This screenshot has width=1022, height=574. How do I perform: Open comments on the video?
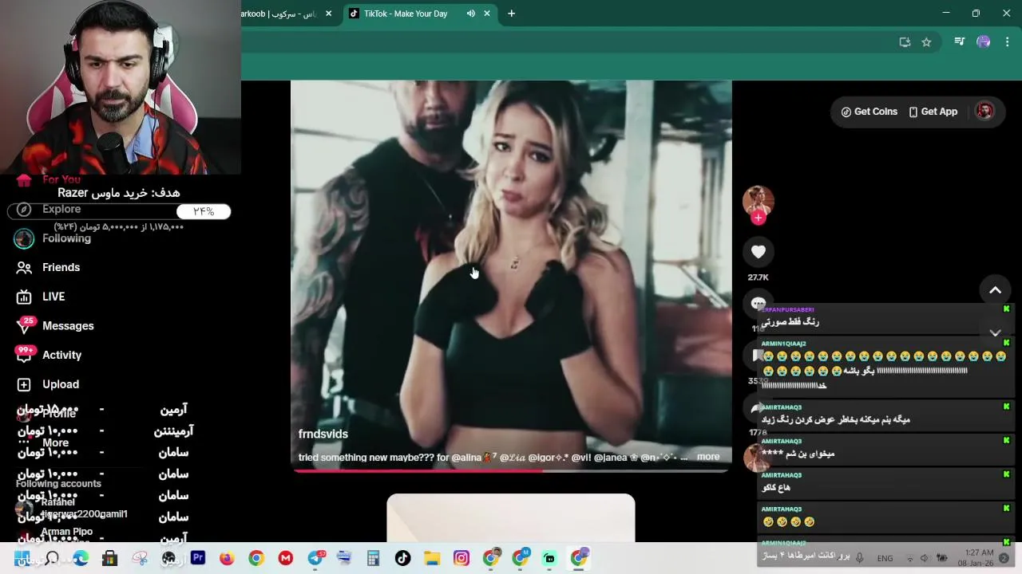click(x=758, y=304)
